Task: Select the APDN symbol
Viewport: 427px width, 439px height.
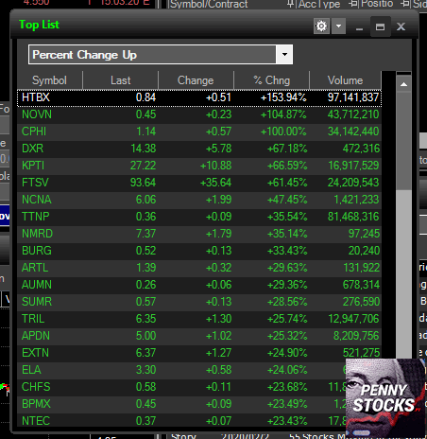Action: coord(36,336)
